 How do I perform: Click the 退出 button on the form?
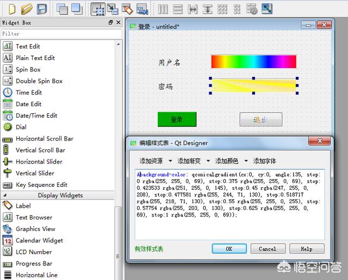261,119
